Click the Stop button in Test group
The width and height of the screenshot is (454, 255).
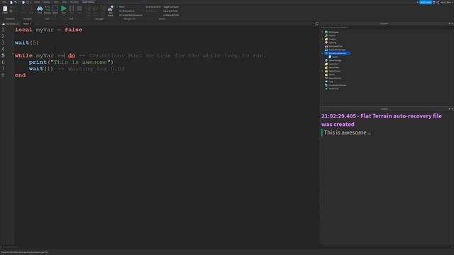pos(79,8)
